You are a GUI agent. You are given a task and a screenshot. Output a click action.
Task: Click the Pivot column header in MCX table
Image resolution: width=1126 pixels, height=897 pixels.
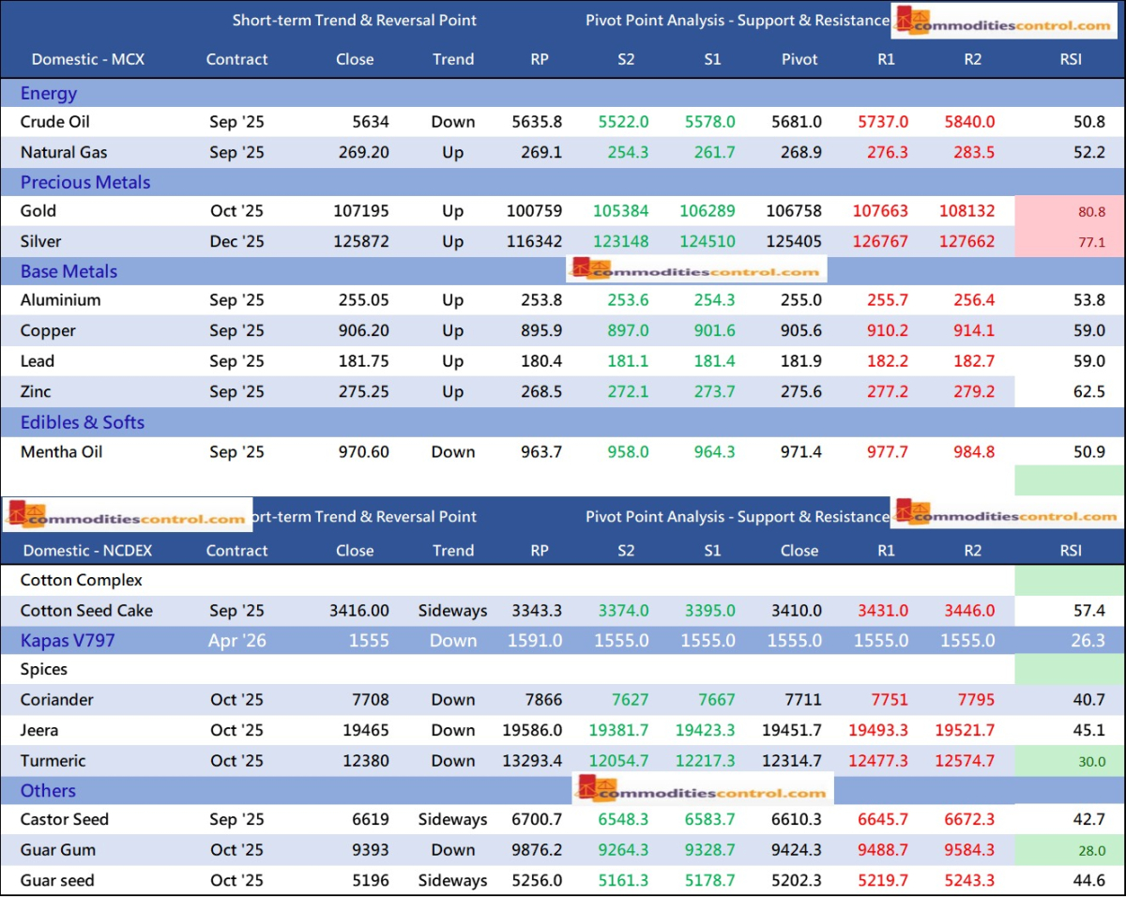pos(799,59)
